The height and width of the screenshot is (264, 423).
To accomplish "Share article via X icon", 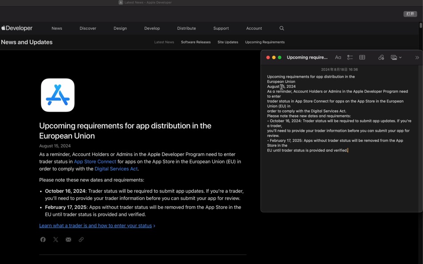I will tap(56, 240).
